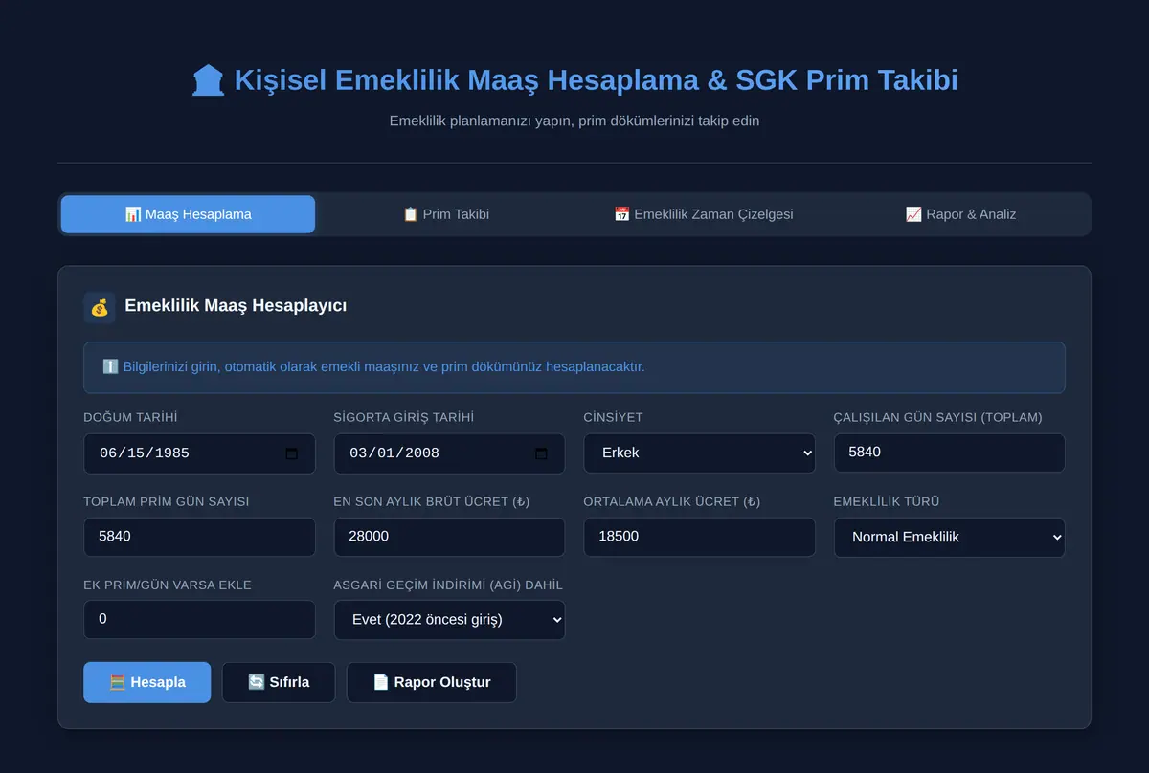This screenshot has height=773, width=1149.
Task: Click Ortalama Aylık Ücret input showing 18500
Action: [699, 537]
